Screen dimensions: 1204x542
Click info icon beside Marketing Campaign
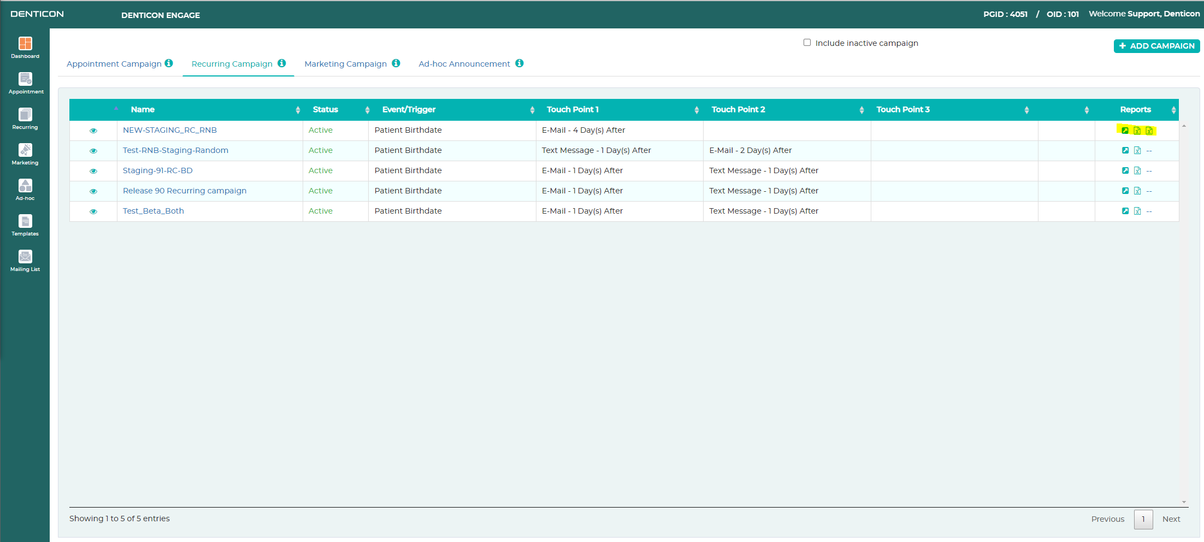396,63
